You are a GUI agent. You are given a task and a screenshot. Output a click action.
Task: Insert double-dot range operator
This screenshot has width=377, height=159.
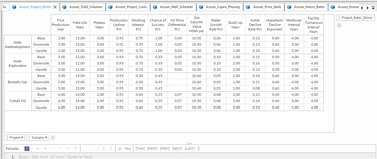[x=85, y=149]
